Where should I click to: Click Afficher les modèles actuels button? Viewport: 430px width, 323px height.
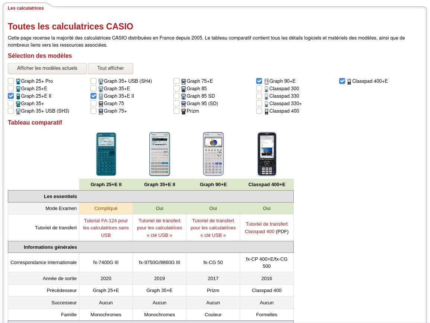click(47, 68)
